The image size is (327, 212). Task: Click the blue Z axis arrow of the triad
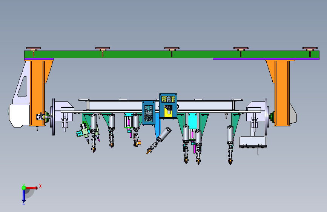(24, 196)
